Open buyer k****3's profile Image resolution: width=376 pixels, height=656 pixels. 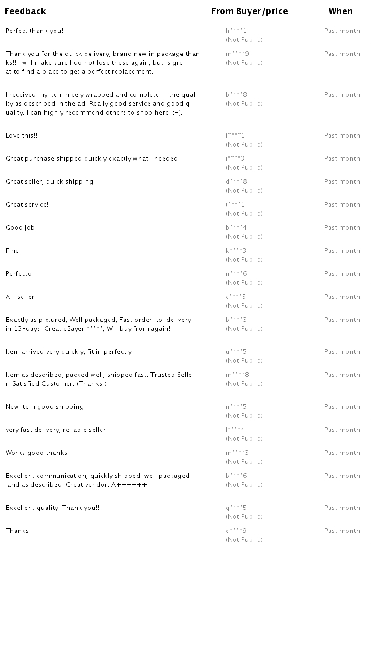pos(235,251)
